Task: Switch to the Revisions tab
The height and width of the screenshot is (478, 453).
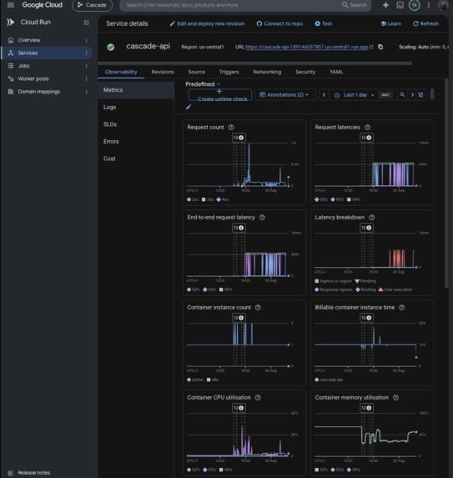Action: click(x=163, y=72)
